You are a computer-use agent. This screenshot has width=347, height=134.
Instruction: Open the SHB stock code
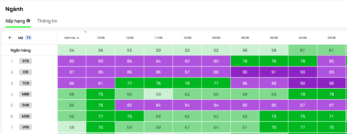pos(25,105)
